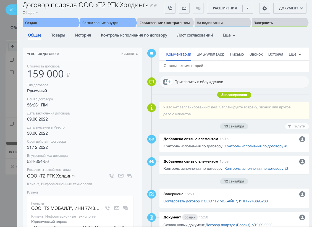The height and width of the screenshot is (227, 312).
Task: Set stage to Согласование с контрагентом
Action: pyautogui.click(x=165, y=23)
